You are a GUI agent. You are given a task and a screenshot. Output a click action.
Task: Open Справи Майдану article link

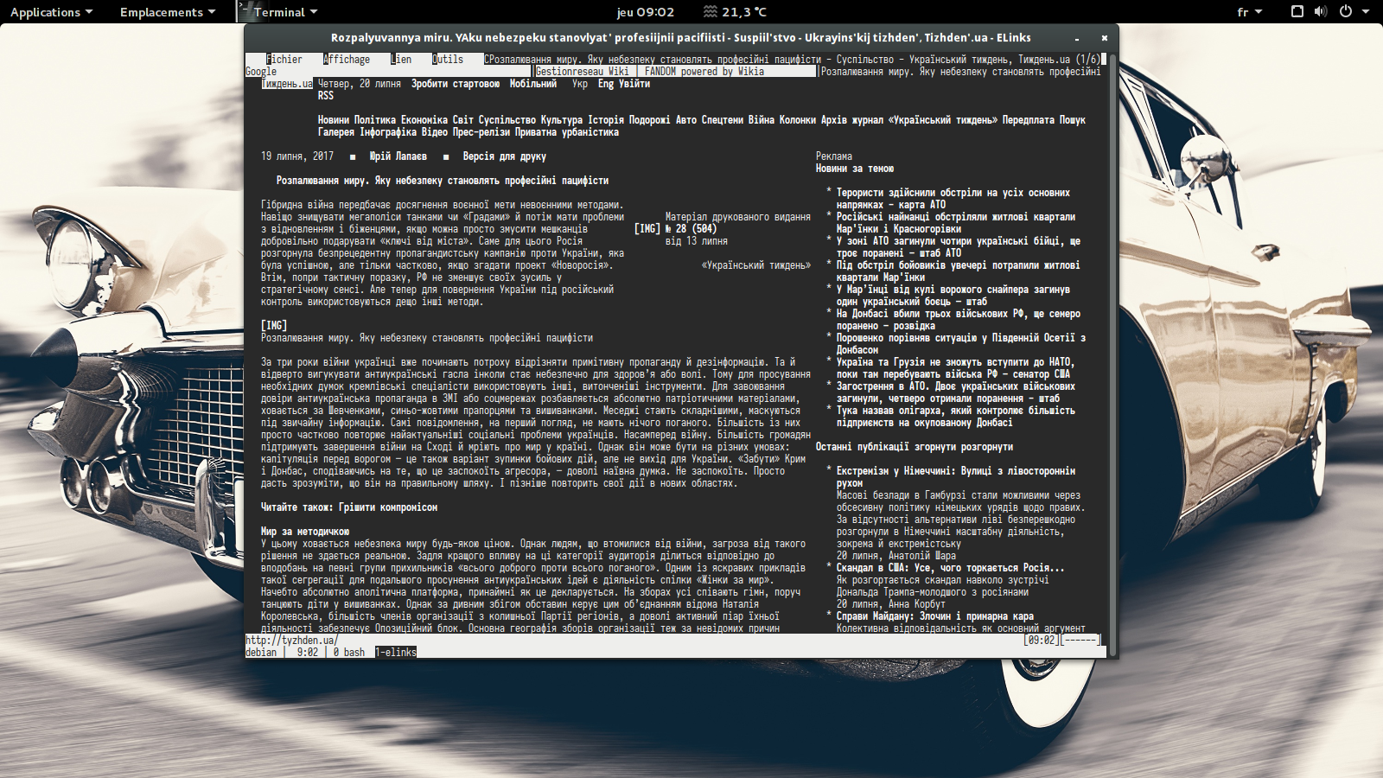coord(935,616)
